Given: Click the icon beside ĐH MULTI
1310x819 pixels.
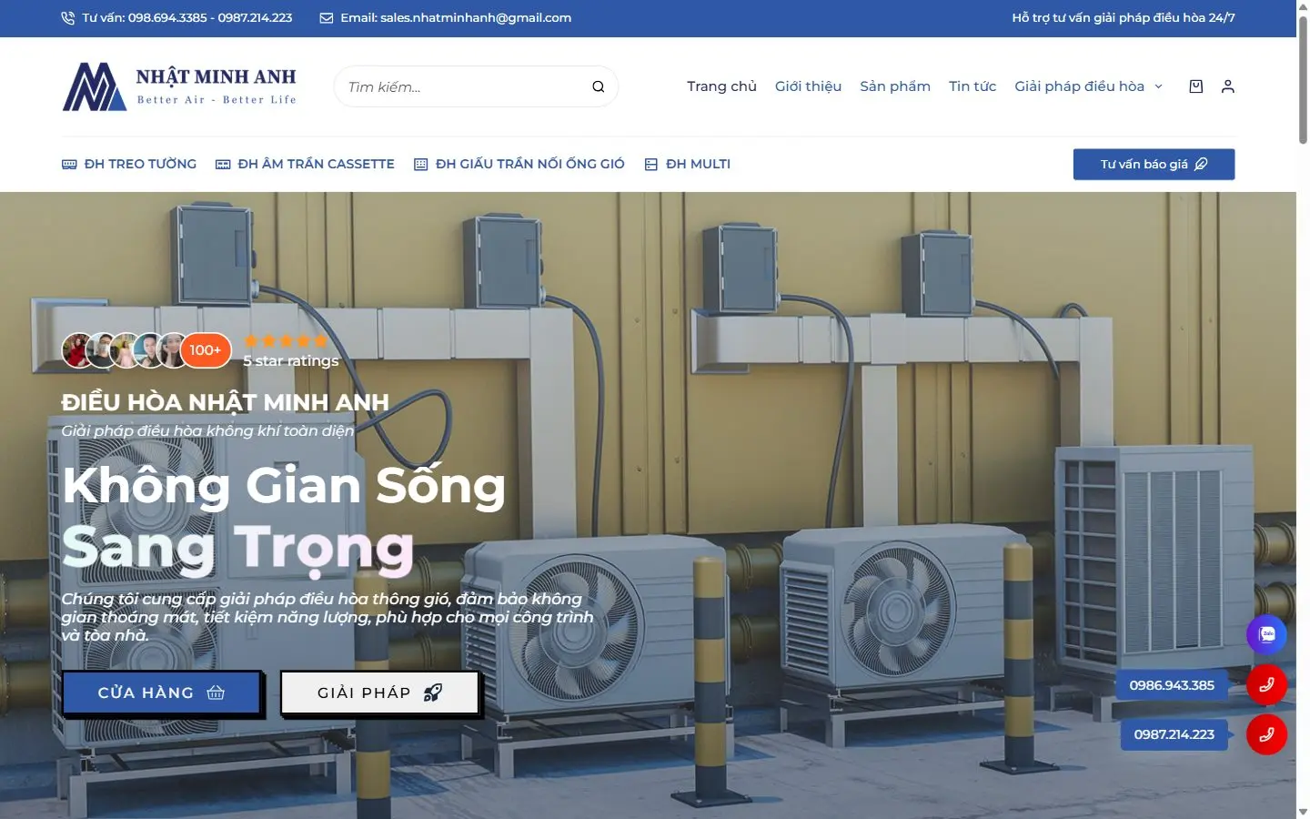Looking at the screenshot, I should (x=651, y=165).
